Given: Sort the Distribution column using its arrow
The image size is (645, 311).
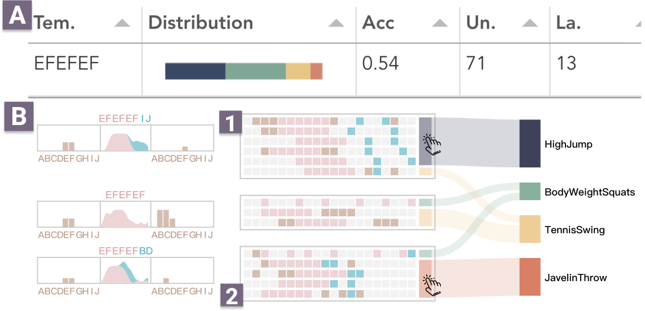Looking at the screenshot, I should (x=337, y=24).
